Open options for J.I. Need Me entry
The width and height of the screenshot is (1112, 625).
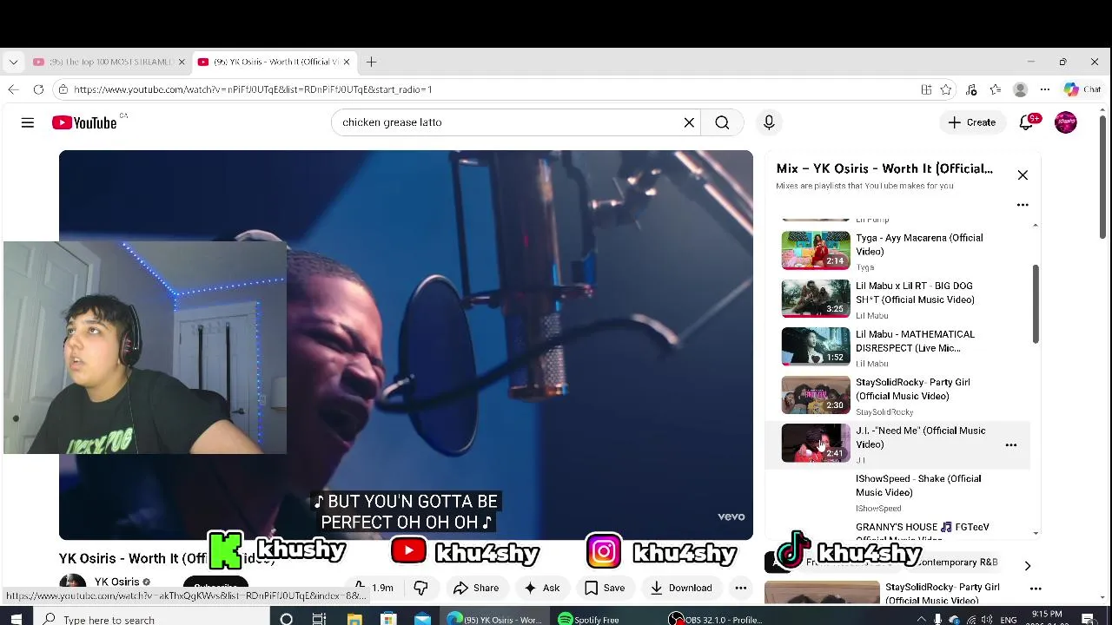[x=1011, y=444]
